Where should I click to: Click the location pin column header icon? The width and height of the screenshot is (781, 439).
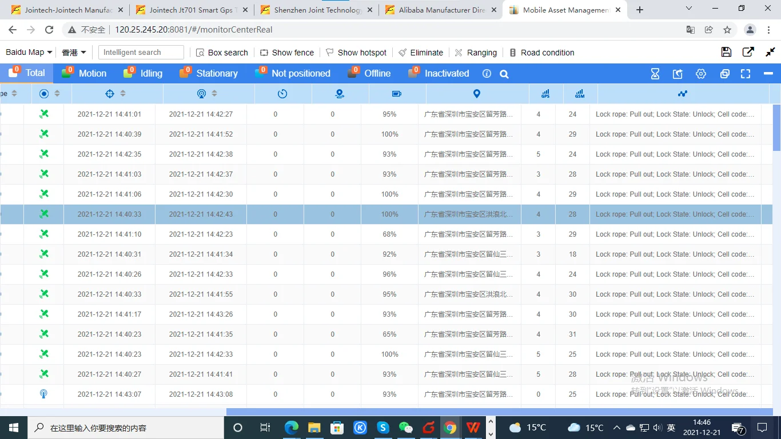[477, 94]
